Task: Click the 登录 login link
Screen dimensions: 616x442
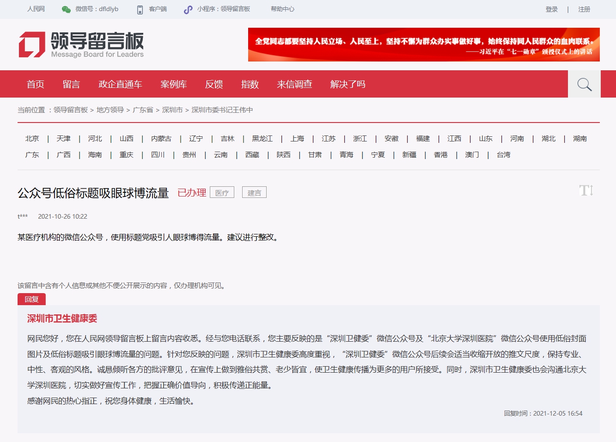Action: [x=551, y=9]
